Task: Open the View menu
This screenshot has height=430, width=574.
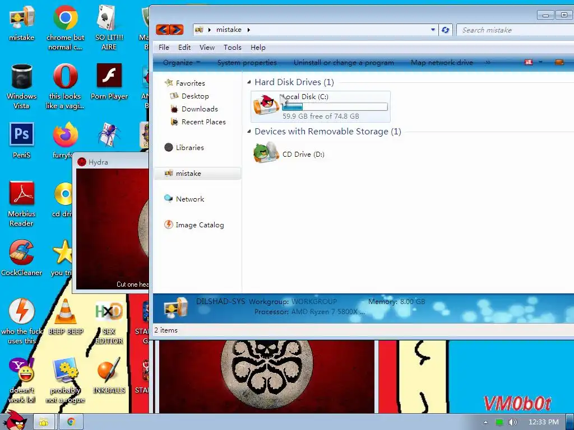Action: coord(207,47)
